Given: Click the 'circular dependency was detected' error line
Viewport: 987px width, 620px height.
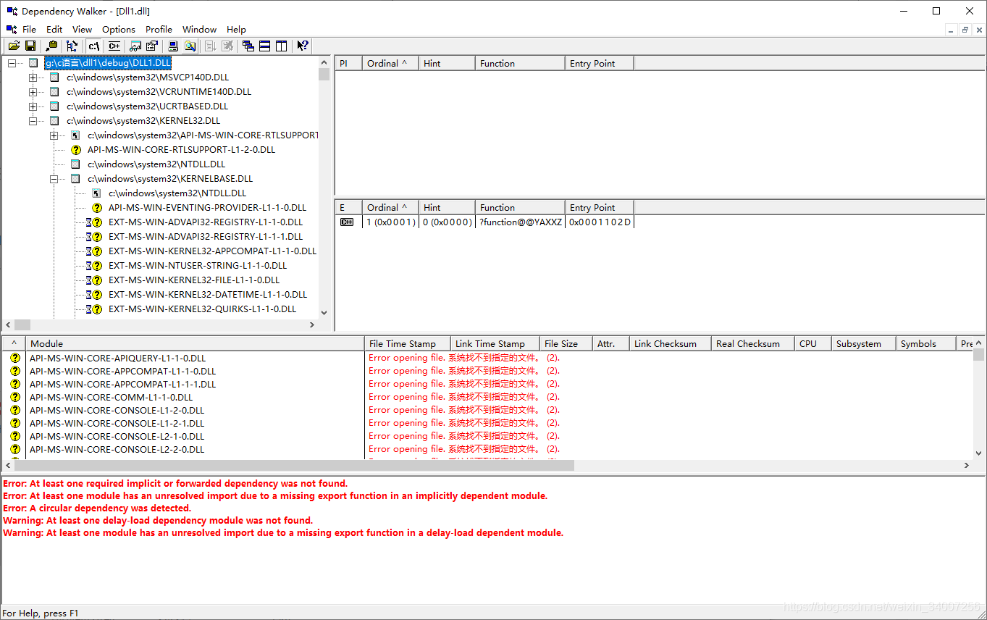Looking at the screenshot, I should coord(97,508).
